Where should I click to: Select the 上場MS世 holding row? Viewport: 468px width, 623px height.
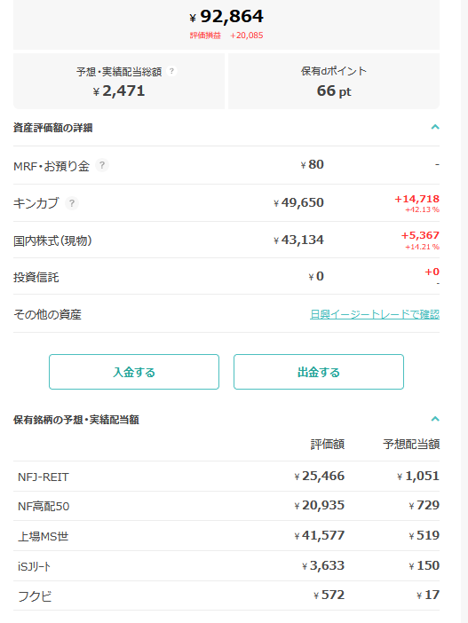tap(226, 536)
